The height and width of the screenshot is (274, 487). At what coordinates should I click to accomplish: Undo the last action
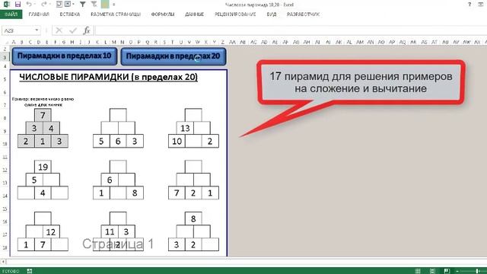[29, 4]
